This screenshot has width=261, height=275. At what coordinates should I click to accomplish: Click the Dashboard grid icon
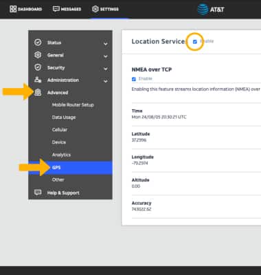click(x=13, y=9)
